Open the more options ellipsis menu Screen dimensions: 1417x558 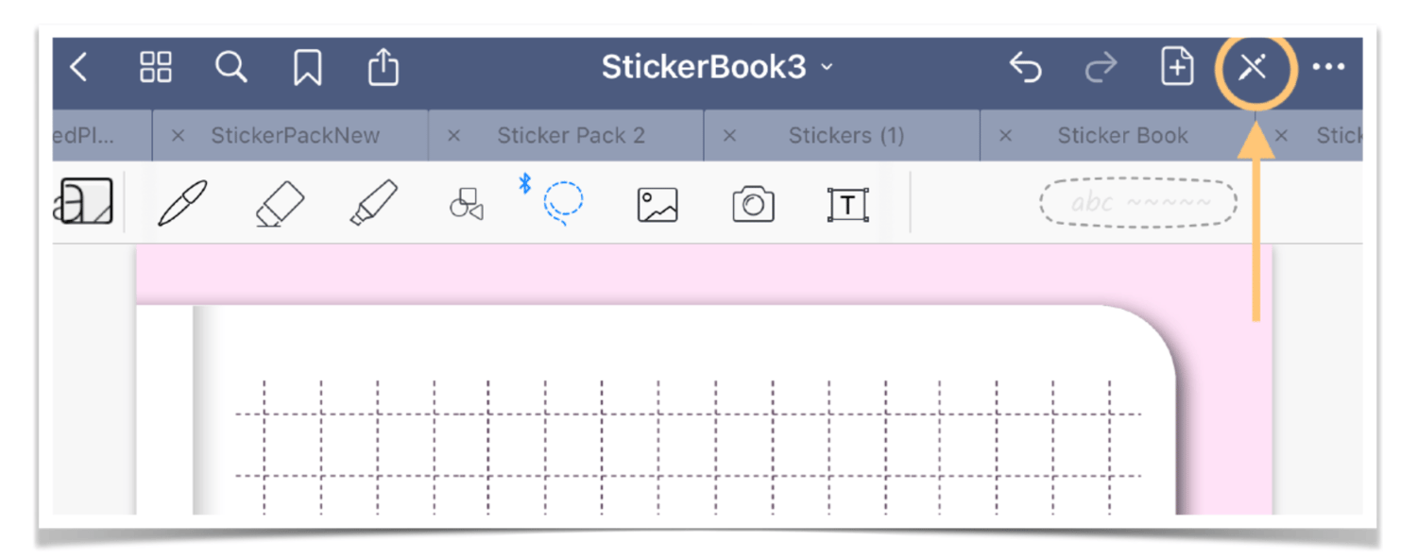1328,67
